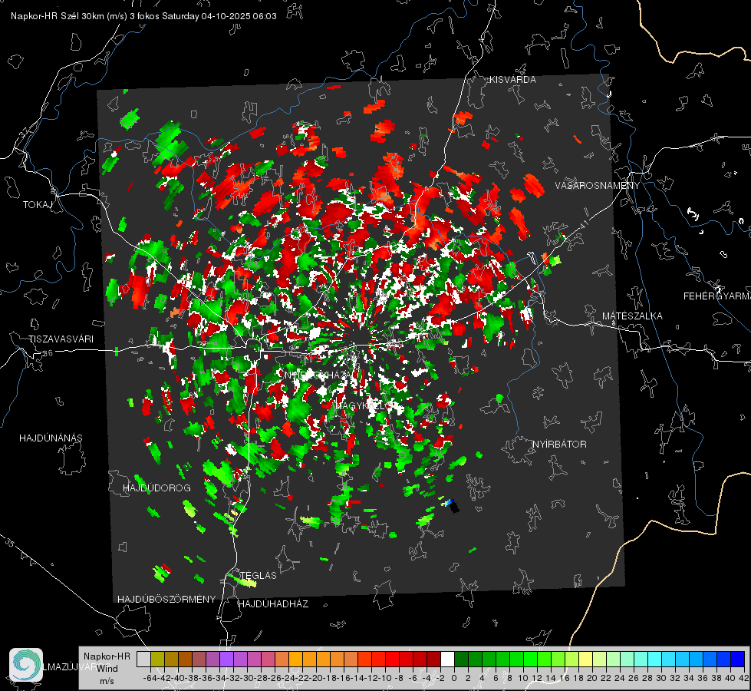Click the road number 37 near Tokaj
This screenshot has width=751, height=691.
(24, 131)
